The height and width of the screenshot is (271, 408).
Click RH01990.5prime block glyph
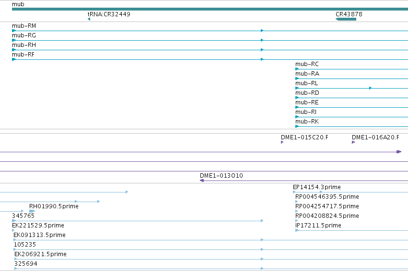click(x=32, y=211)
